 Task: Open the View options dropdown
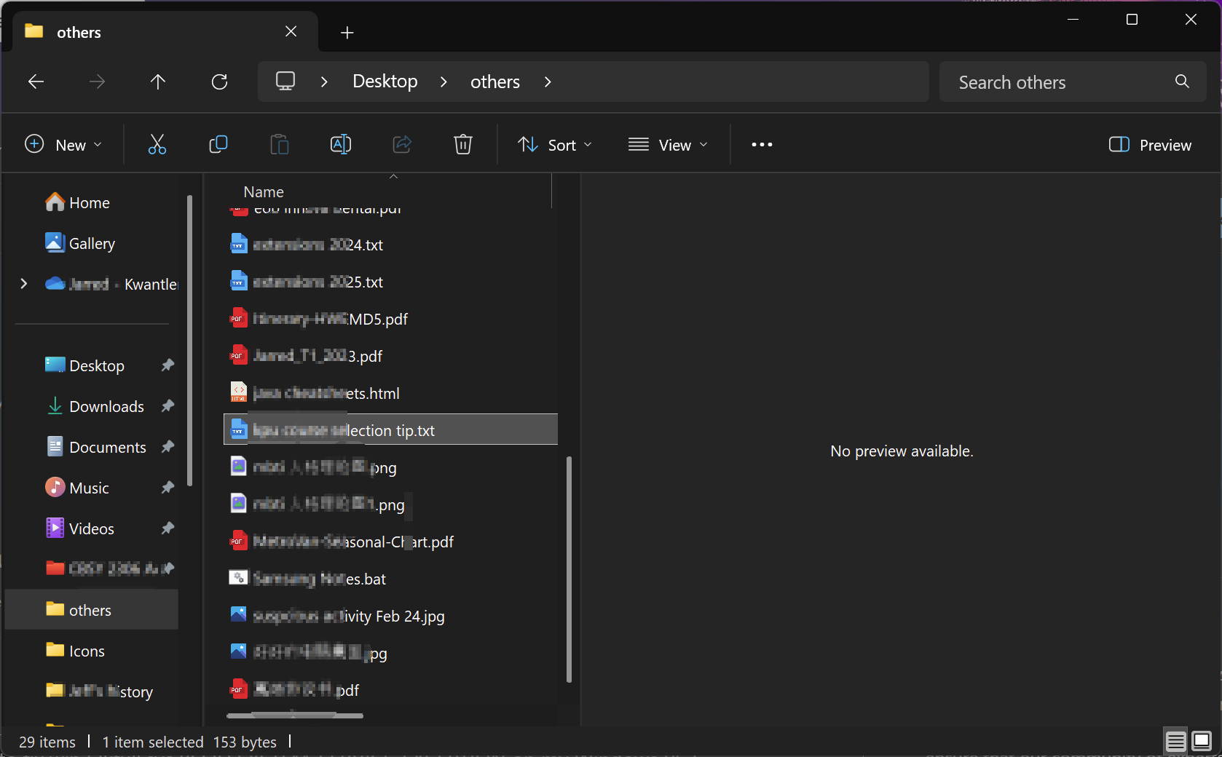point(668,145)
